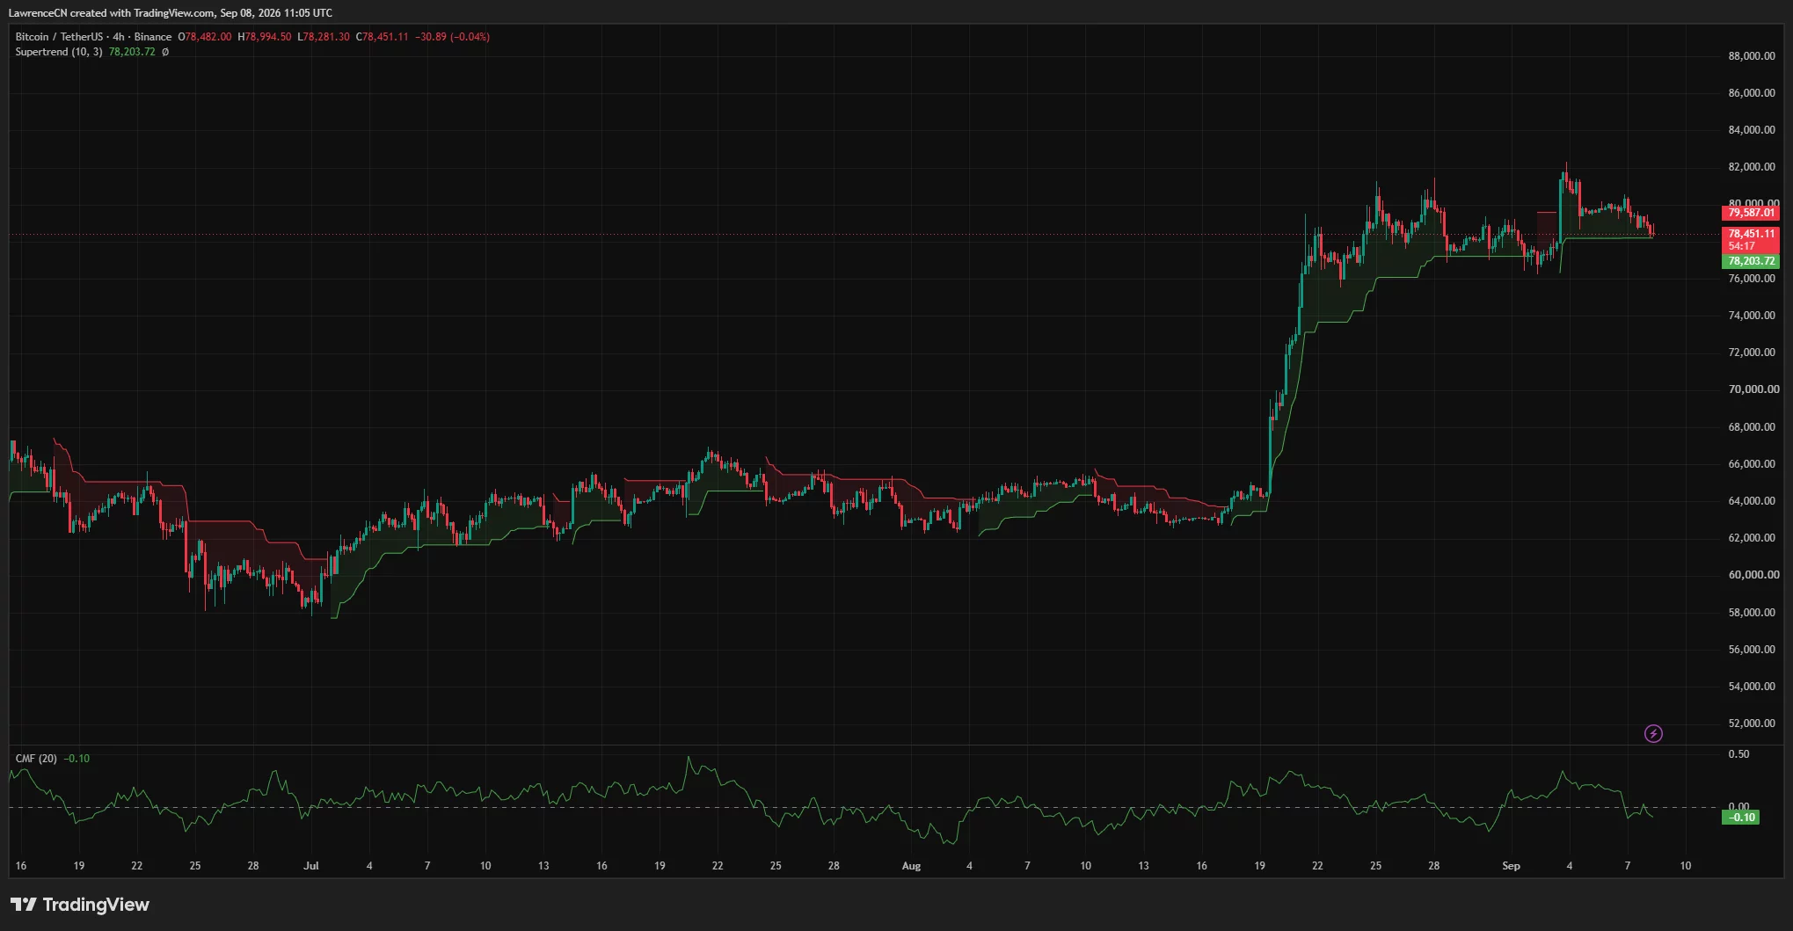Click the 72,000.00 price axis label
This screenshot has width=1793, height=931.
pyautogui.click(x=1752, y=353)
